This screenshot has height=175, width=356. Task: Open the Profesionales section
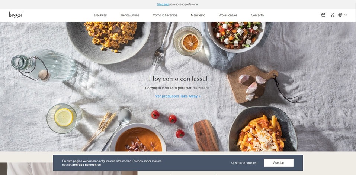coord(228,15)
